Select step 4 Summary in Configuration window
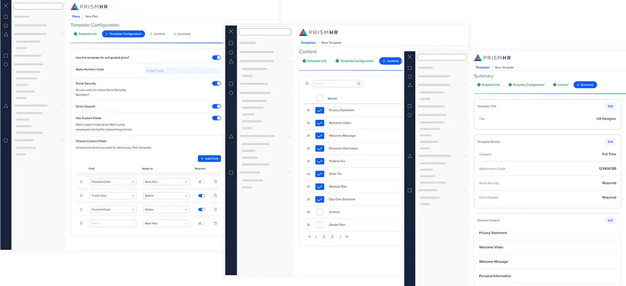This screenshot has height=286, width=626. [182, 34]
